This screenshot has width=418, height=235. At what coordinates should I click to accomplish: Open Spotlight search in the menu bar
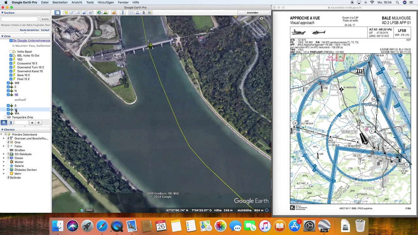coord(397,2)
